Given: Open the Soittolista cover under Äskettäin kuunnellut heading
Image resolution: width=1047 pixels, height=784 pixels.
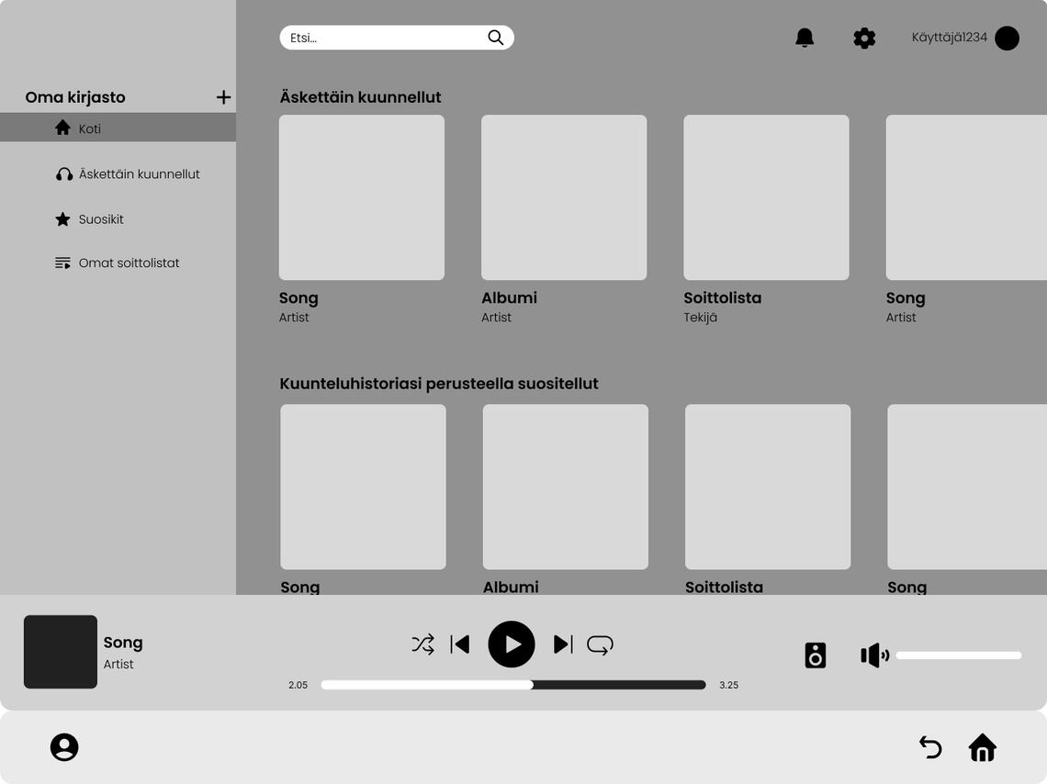Looking at the screenshot, I should point(767,197).
